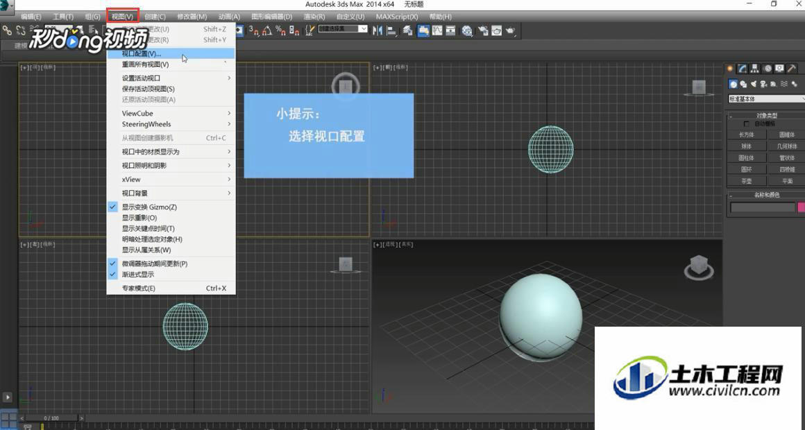The width and height of the screenshot is (805, 430).
Task: Click the Render Production teapot icon
Action: point(510,31)
